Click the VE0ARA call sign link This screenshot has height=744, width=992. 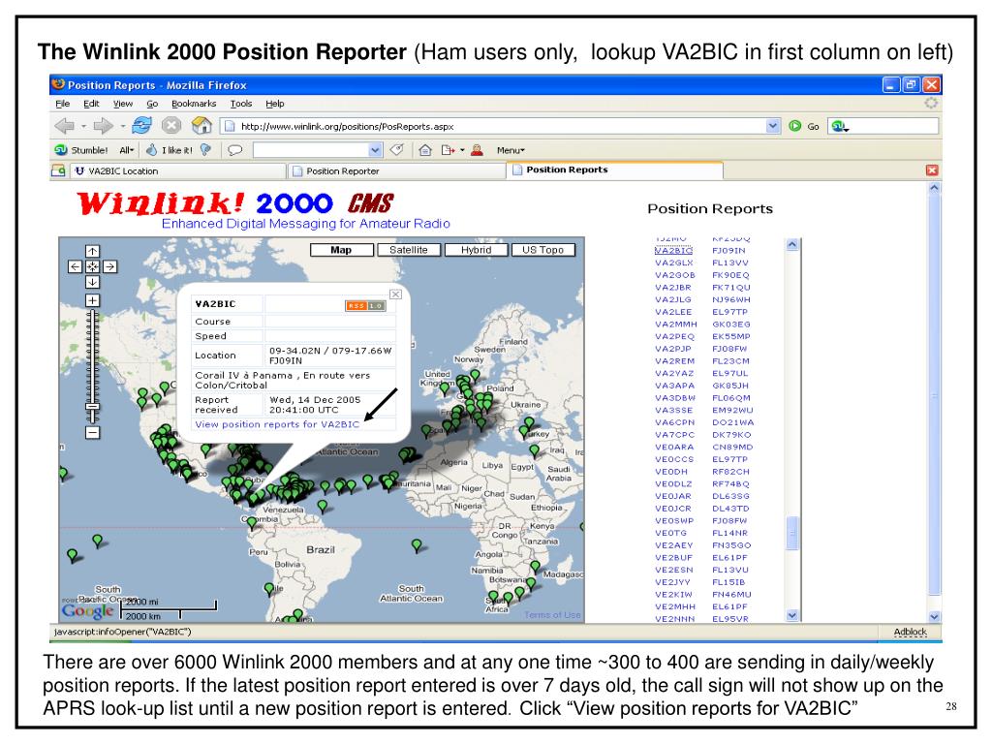point(674,448)
